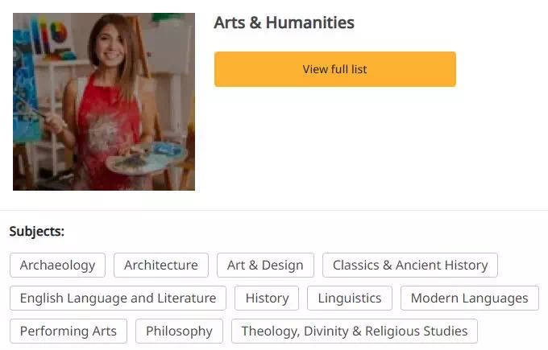Open the Arts & Humanities painter image
The height and width of the screenshot is (350, 548).
point(104,101)
